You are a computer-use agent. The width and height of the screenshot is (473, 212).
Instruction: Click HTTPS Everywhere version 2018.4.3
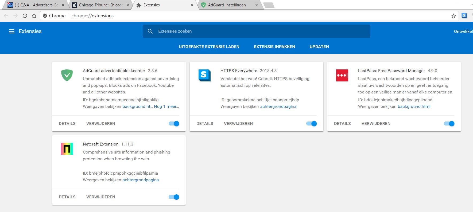268,71
